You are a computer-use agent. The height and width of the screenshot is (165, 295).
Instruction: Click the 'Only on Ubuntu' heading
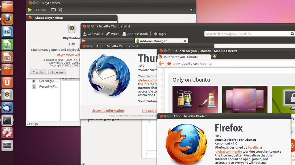(191, 80)
